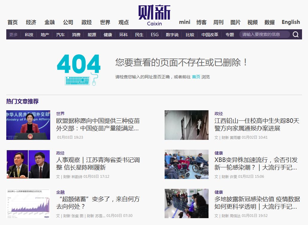Viewport: 308px width, 225px height.
Task: Expand 更多 in the sub navigation
Action: [13, 35]
